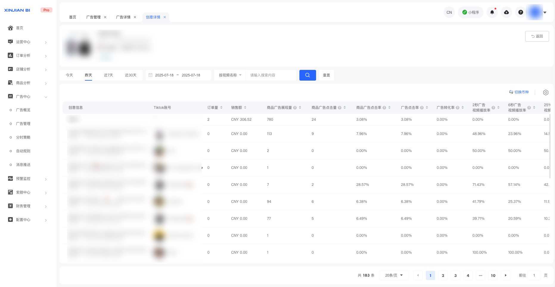
Task: Click the 重置 reset button
Action: point(327,75)
